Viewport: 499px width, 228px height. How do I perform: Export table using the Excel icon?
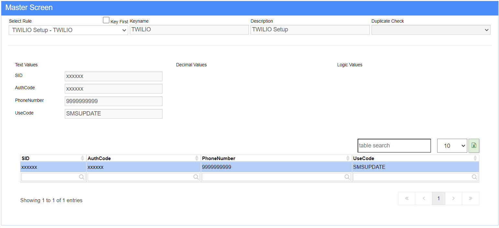point(474,146)
